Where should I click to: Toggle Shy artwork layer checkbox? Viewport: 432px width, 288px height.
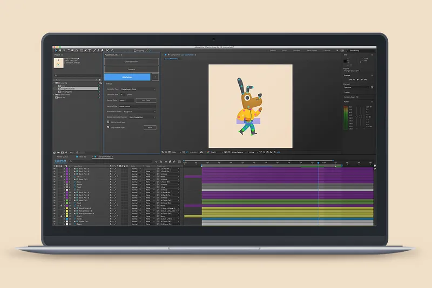[x=108, y=127]
